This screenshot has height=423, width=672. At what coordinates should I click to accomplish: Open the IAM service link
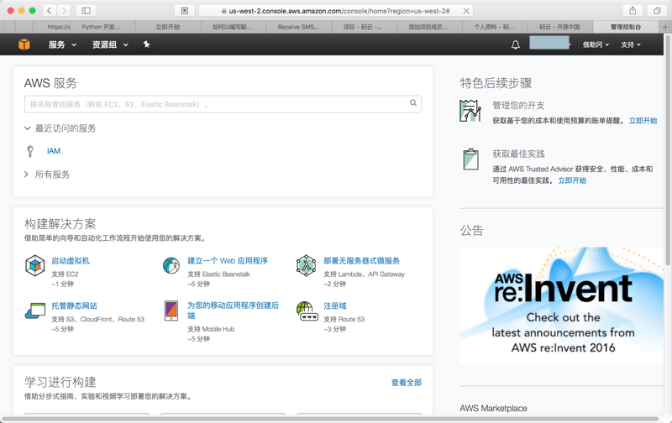click(54, 151)
